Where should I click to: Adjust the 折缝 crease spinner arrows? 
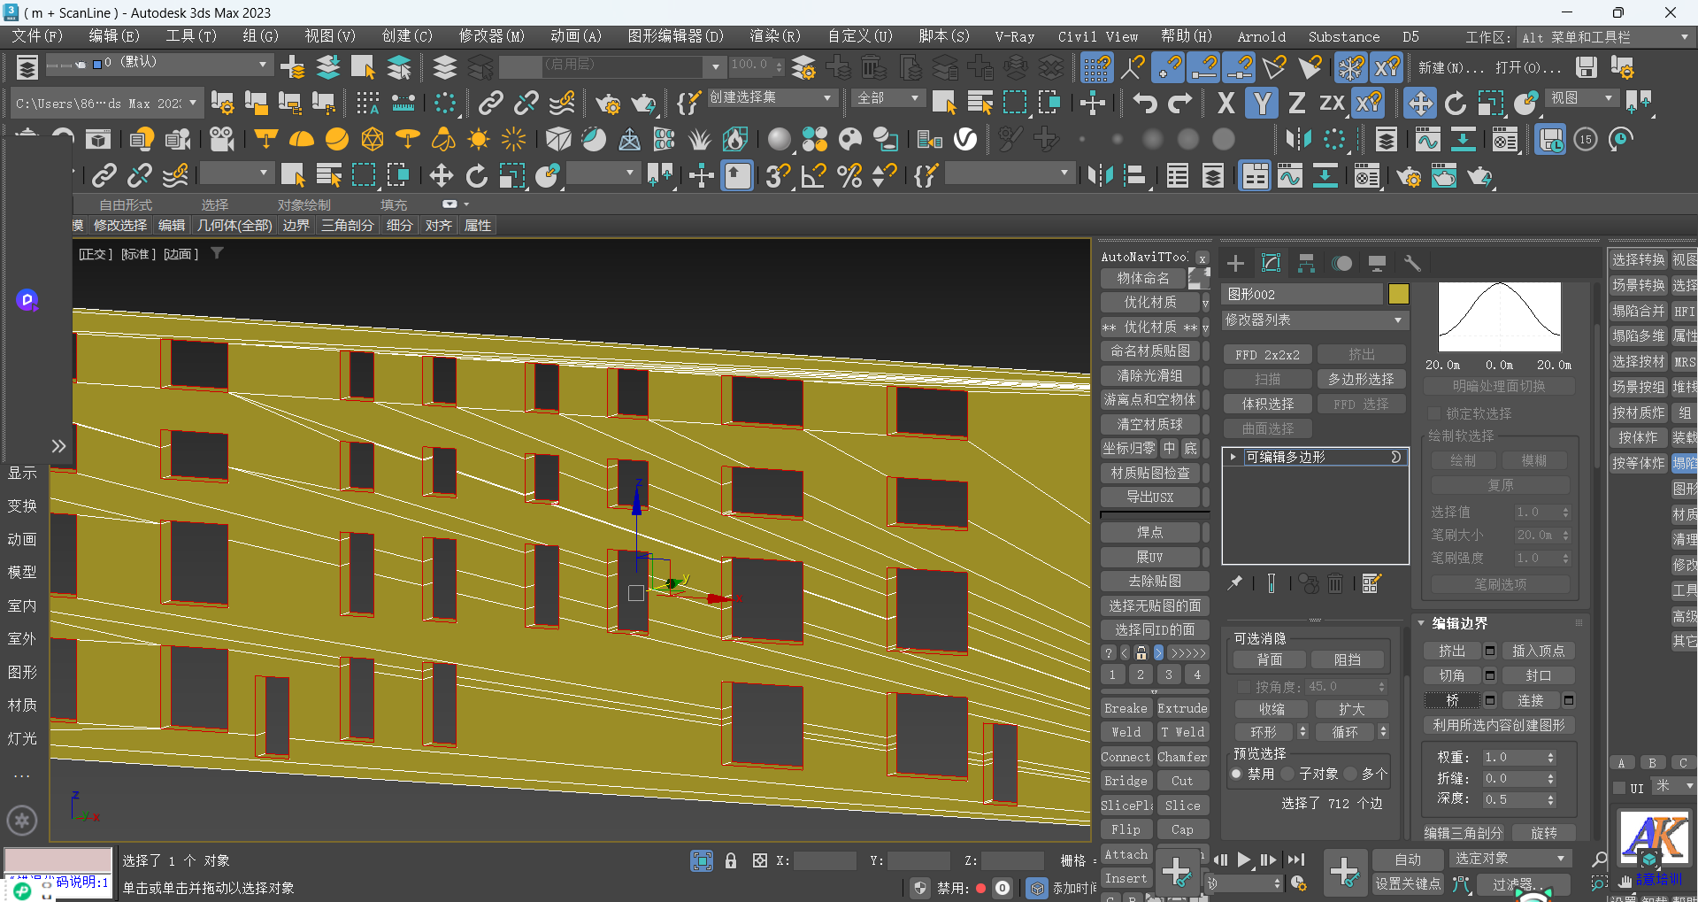1550,779
